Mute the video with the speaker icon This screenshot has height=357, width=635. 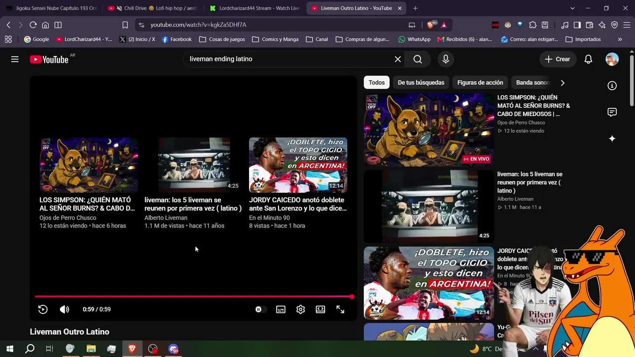64,309
